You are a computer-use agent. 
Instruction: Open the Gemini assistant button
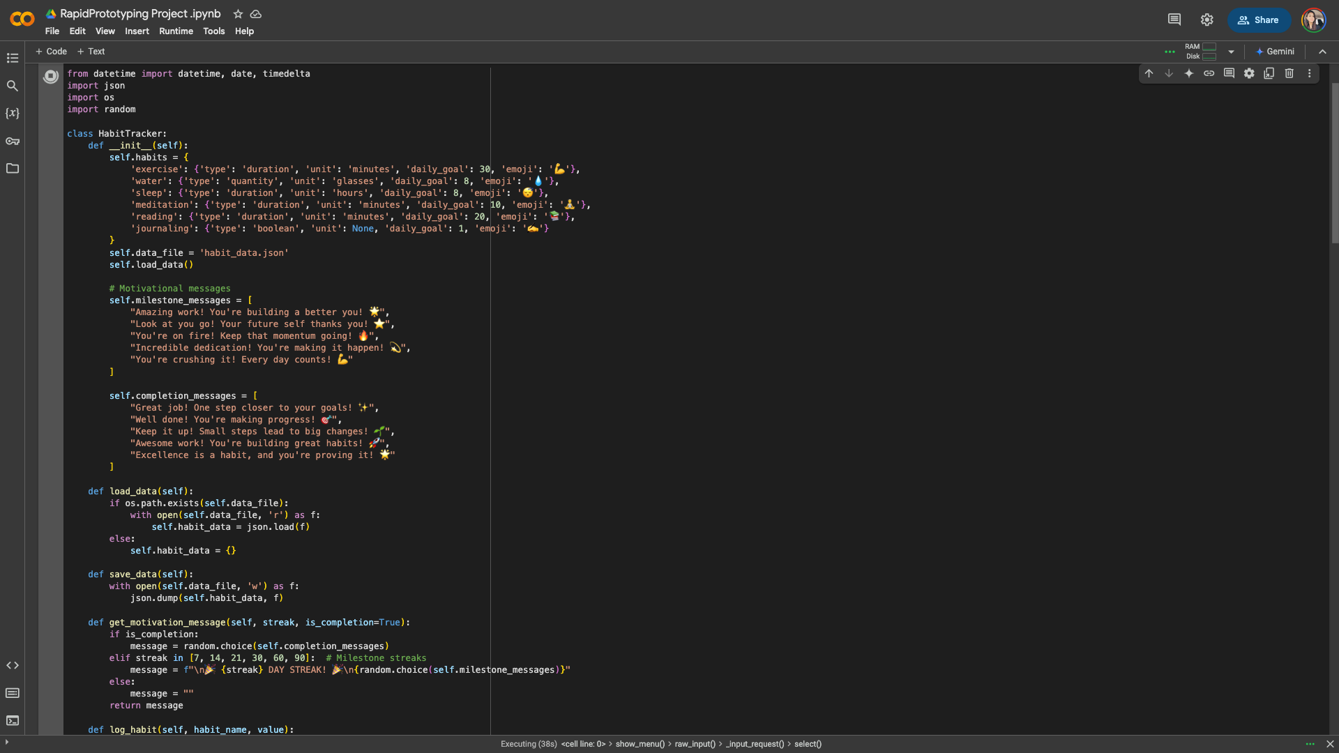[1275, 52]
